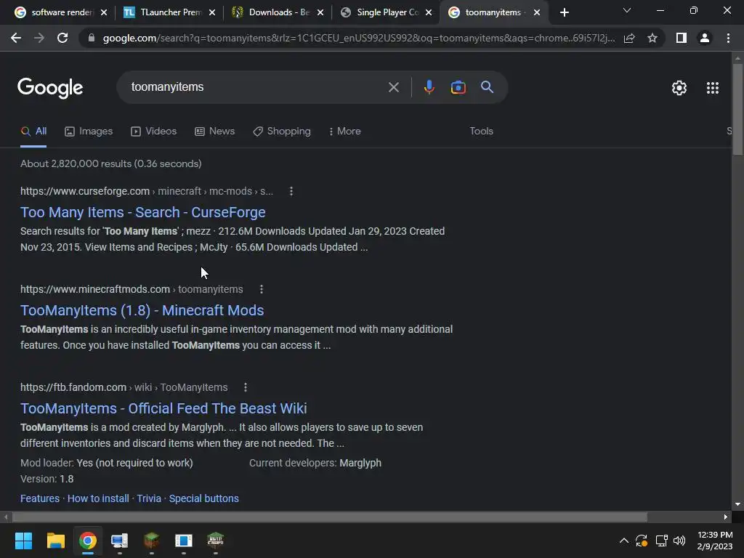Bookmark this page with the star icon

(x=652, y=38)
